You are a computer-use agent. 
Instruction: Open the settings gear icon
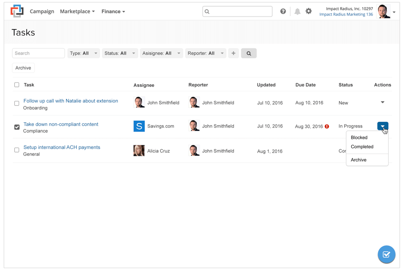pyautogui.click(x=308, y=11)
